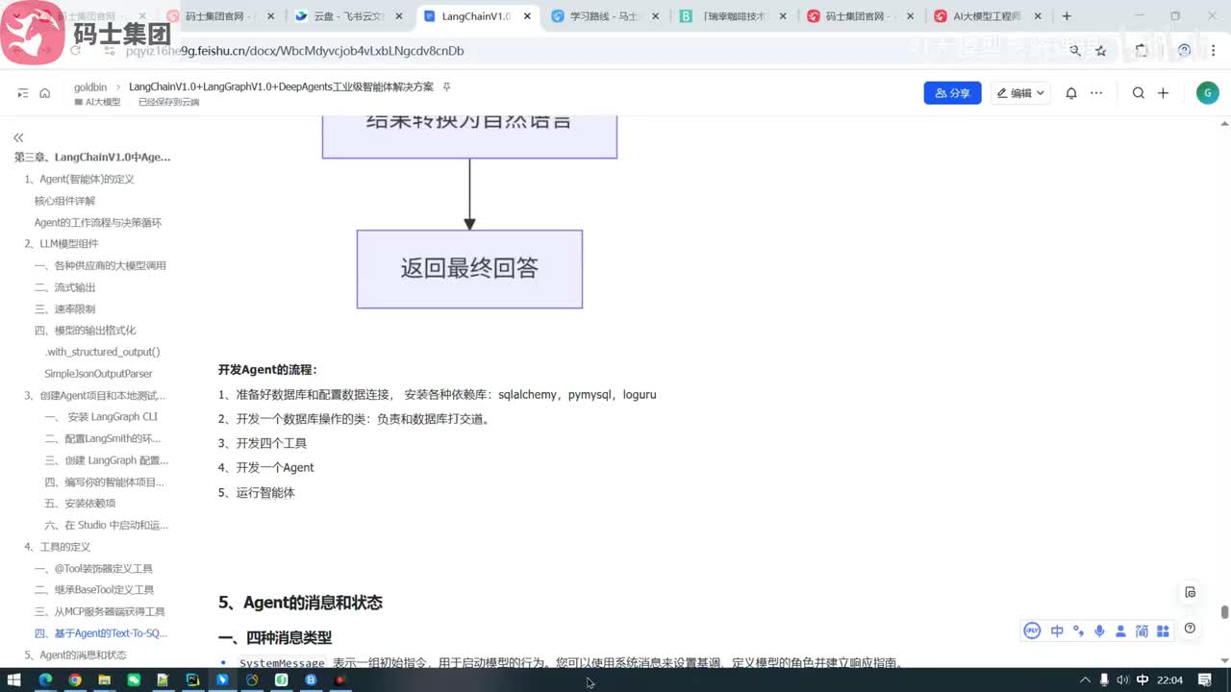Create new document plus icon
This screenshot has width=1231, height=692.
(x=1163, y=93)
